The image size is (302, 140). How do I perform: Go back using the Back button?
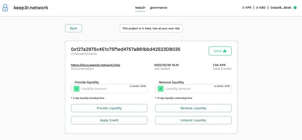click(x=74, y=28)
